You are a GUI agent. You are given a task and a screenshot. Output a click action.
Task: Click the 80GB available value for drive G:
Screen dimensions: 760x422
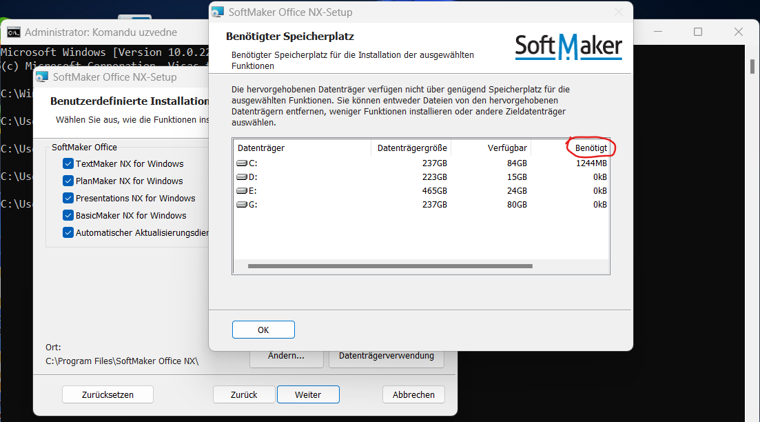[x=517, y=205]
